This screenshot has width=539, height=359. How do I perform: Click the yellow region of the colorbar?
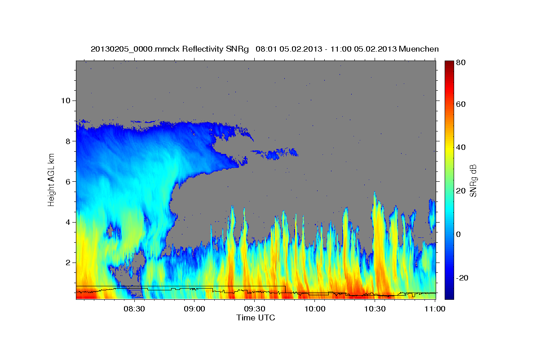click(x=449, y=148)
